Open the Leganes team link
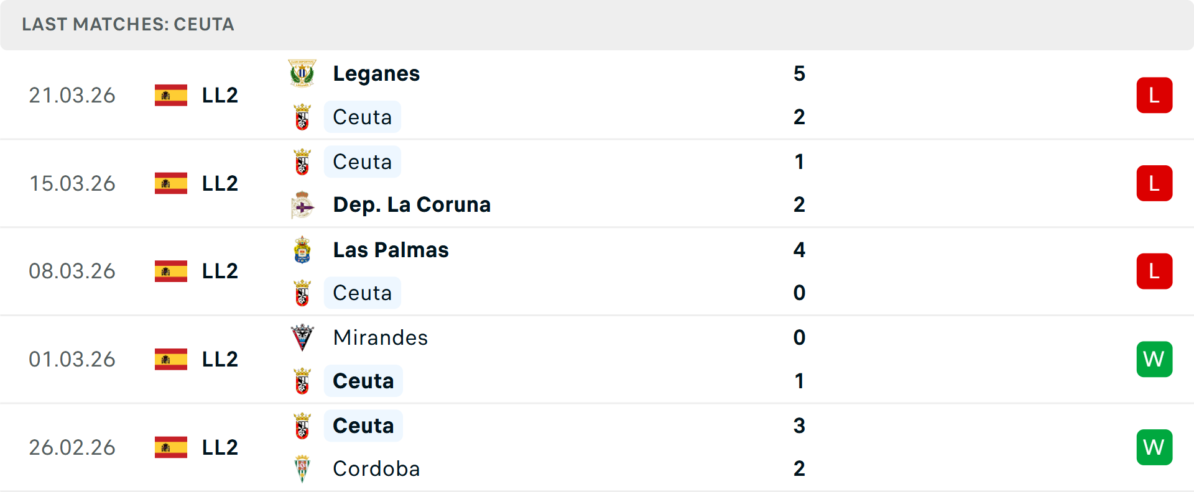1194x492 pixels. pos(376,73)
